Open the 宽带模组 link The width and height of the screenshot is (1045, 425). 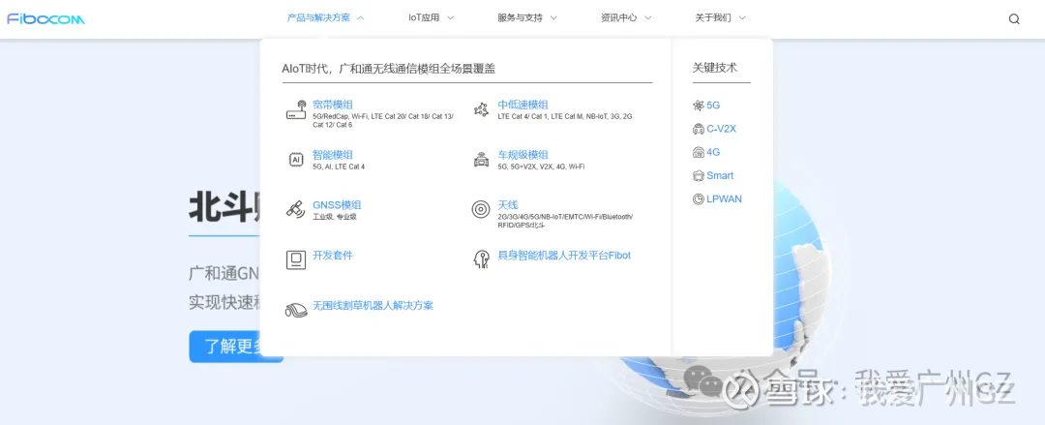click(333, 105)
